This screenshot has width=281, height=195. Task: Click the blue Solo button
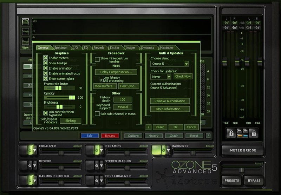90,136
